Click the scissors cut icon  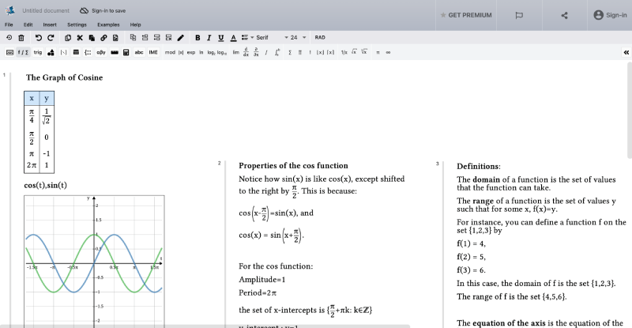click(80, 37)
